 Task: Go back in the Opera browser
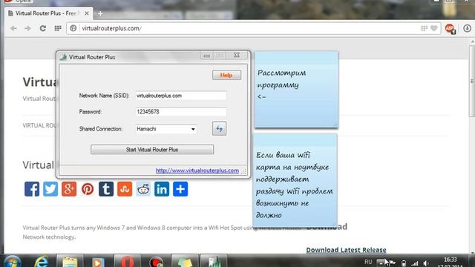click(x=13, y=28)
